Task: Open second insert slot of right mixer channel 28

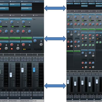Action: pyautogui.click(x=84, y=6)
